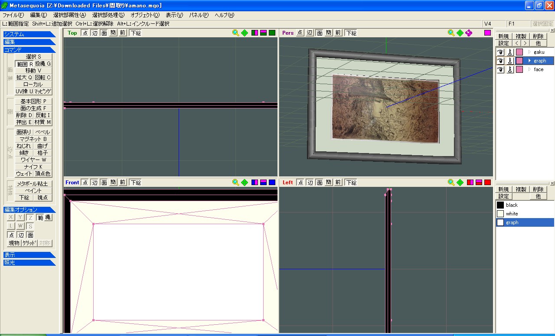
Task: Open the オブジェクト(O) menu
Action: pos(145,15)
